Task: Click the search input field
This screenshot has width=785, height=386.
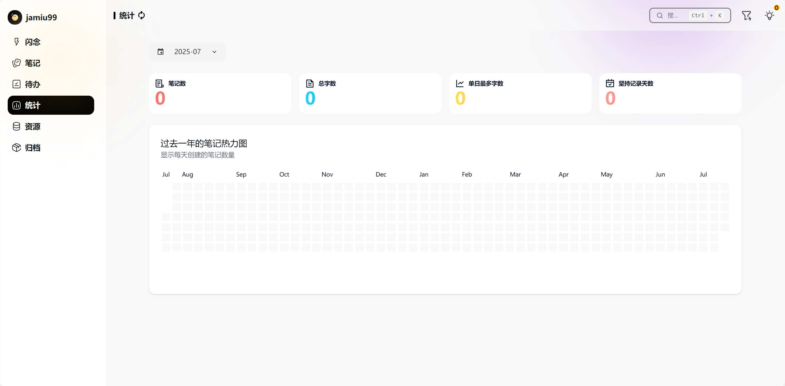Action: pos(690,15)
